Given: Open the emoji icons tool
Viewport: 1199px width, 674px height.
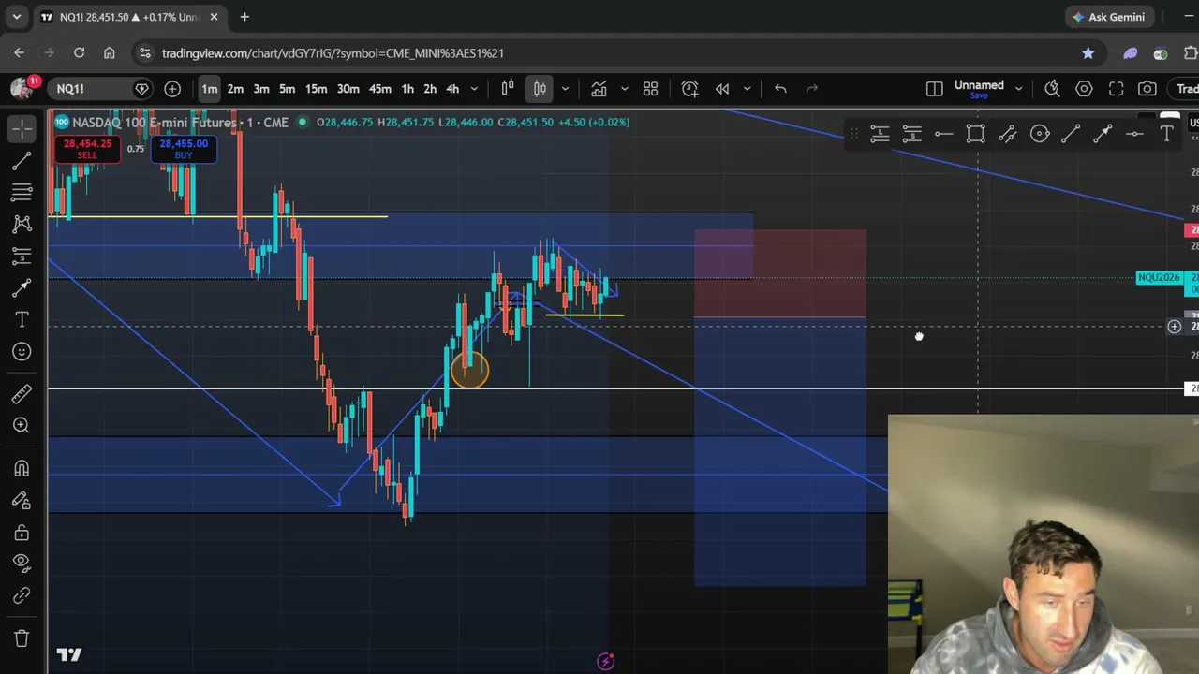Looking at the screenshot, I should point(22,351).
